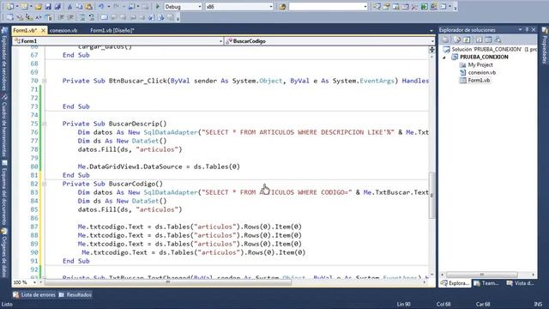549x309 pixels.
Task: Select the Solución 'PRUEBA_CONEXION' node
Action: pyautogui.click(x=490, y=50)
